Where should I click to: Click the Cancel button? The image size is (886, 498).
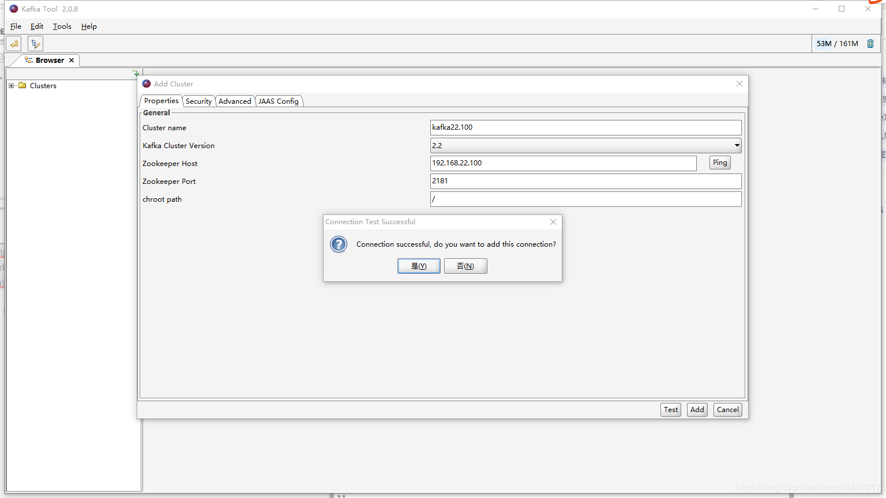click(x=728, y=410)
